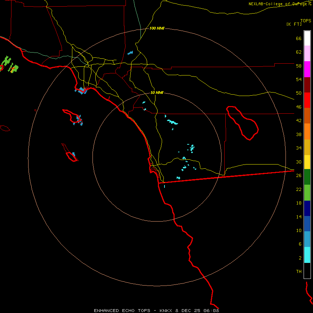Select the bright red legend swatch
This screenshot has width=313, height=313.
307,100
